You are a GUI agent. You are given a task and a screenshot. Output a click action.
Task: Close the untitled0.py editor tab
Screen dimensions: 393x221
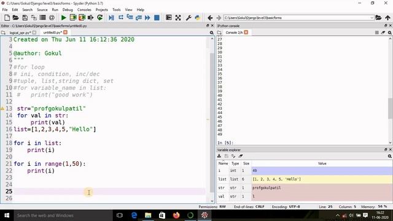click(65, 33)
